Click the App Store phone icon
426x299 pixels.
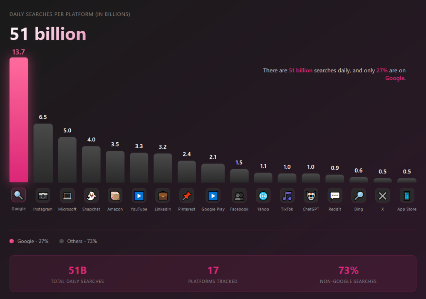click(407, 196)
